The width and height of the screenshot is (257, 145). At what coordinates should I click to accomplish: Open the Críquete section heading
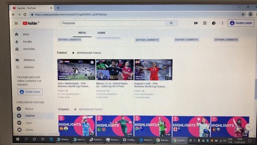coord(63,109)
